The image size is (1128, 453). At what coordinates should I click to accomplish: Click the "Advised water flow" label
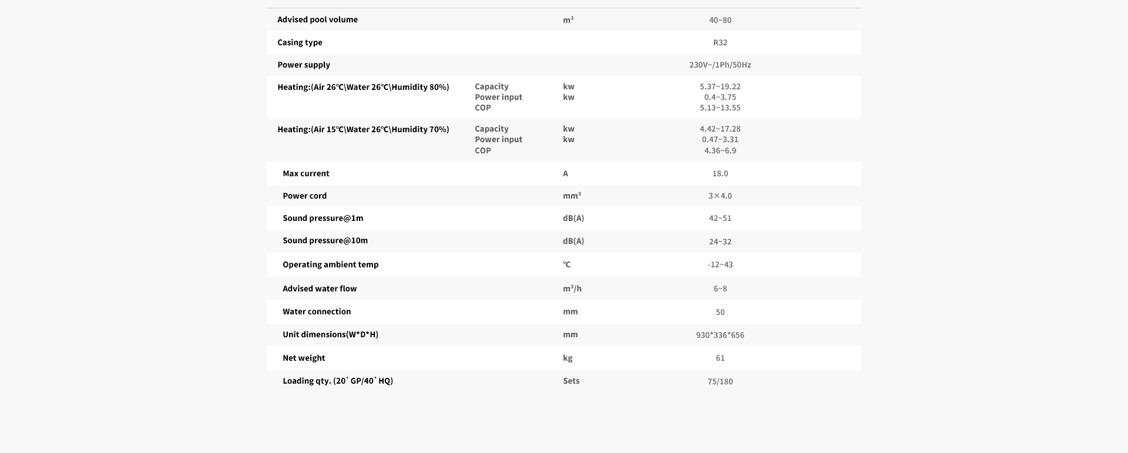(x=320, y=288)
